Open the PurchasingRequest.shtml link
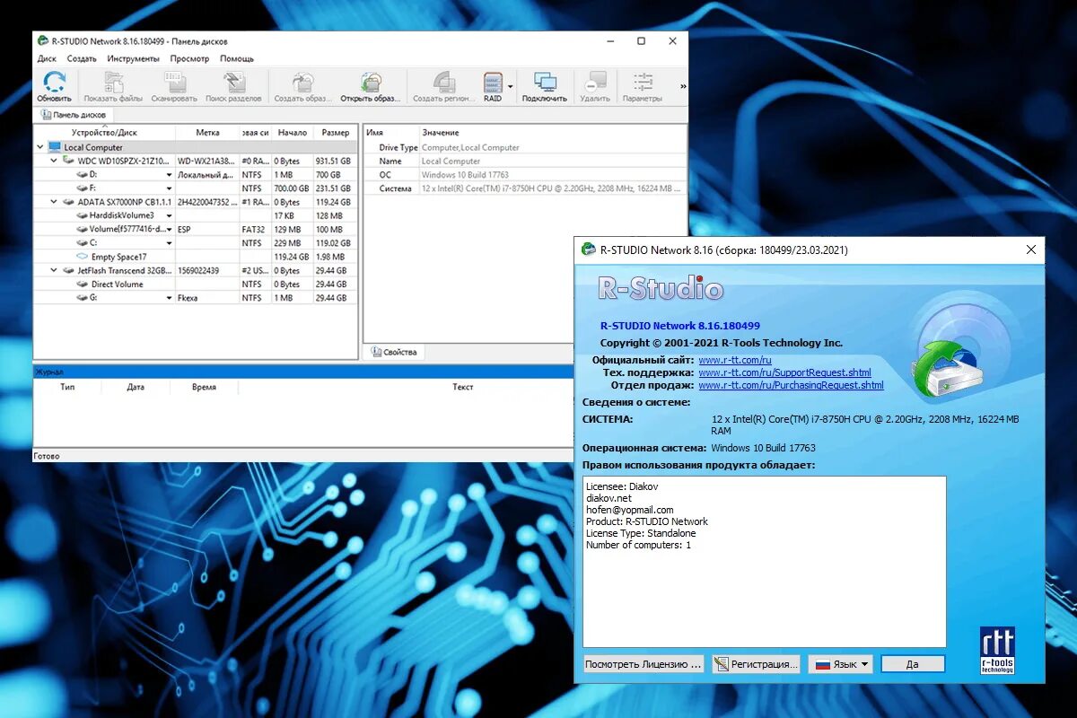Viewport: 1077px width, 718px height. 791,385
